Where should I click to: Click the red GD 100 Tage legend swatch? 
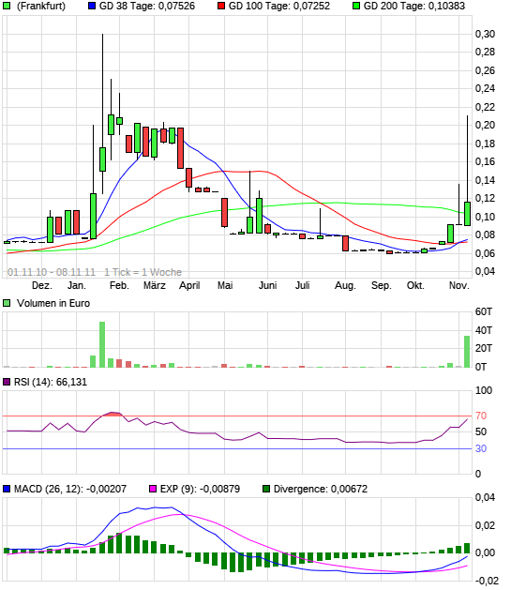221,6
